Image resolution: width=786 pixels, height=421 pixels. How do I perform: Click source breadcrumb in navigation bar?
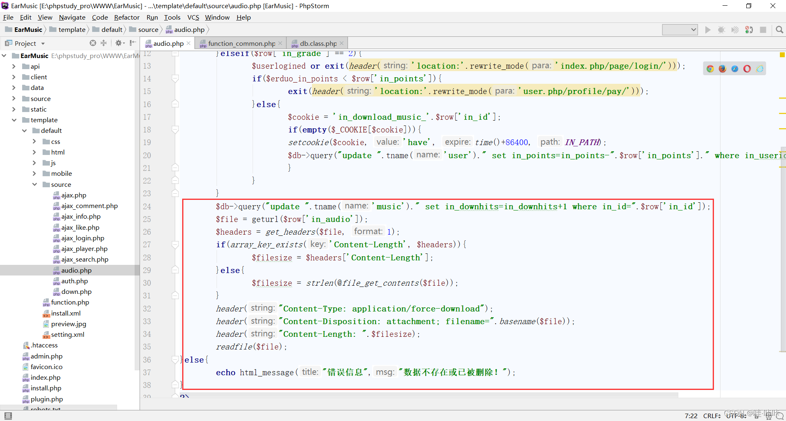[144, 29]
